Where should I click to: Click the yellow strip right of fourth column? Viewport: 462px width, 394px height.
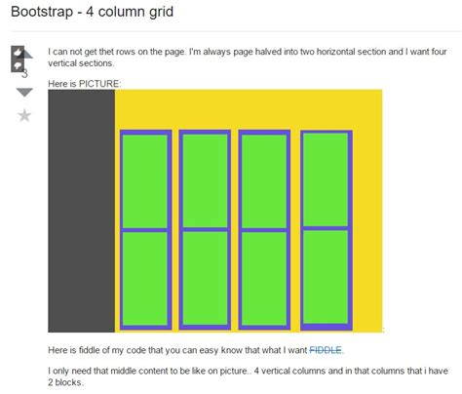pyautogui.click(x=367, y=230)
